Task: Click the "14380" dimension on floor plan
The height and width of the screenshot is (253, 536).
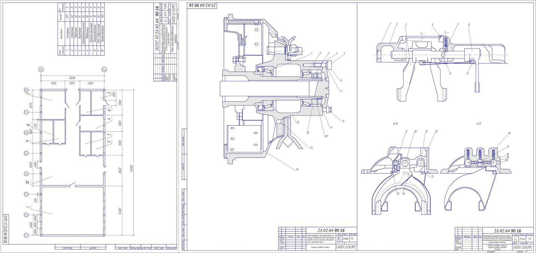Action: tap(120, 211)
